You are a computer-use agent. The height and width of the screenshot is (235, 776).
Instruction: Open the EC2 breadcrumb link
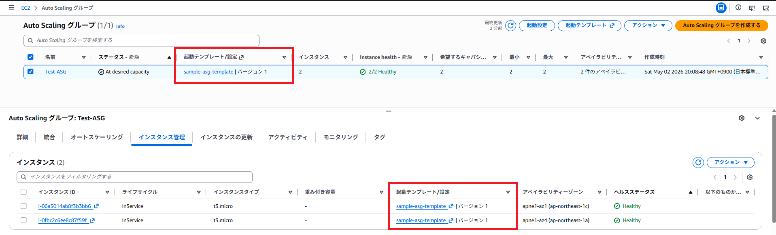(26, 8)
